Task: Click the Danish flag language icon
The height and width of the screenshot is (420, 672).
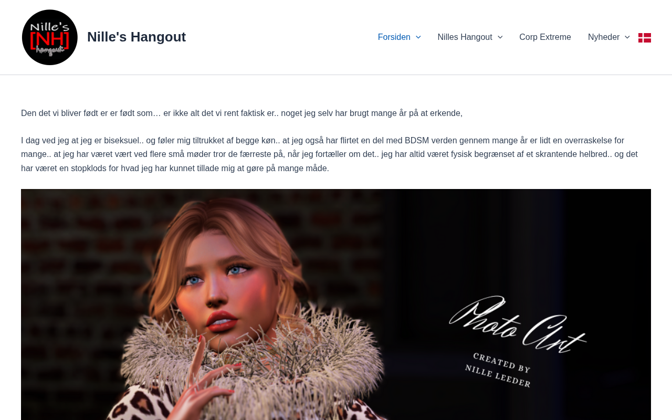Action: click(645, 37)
